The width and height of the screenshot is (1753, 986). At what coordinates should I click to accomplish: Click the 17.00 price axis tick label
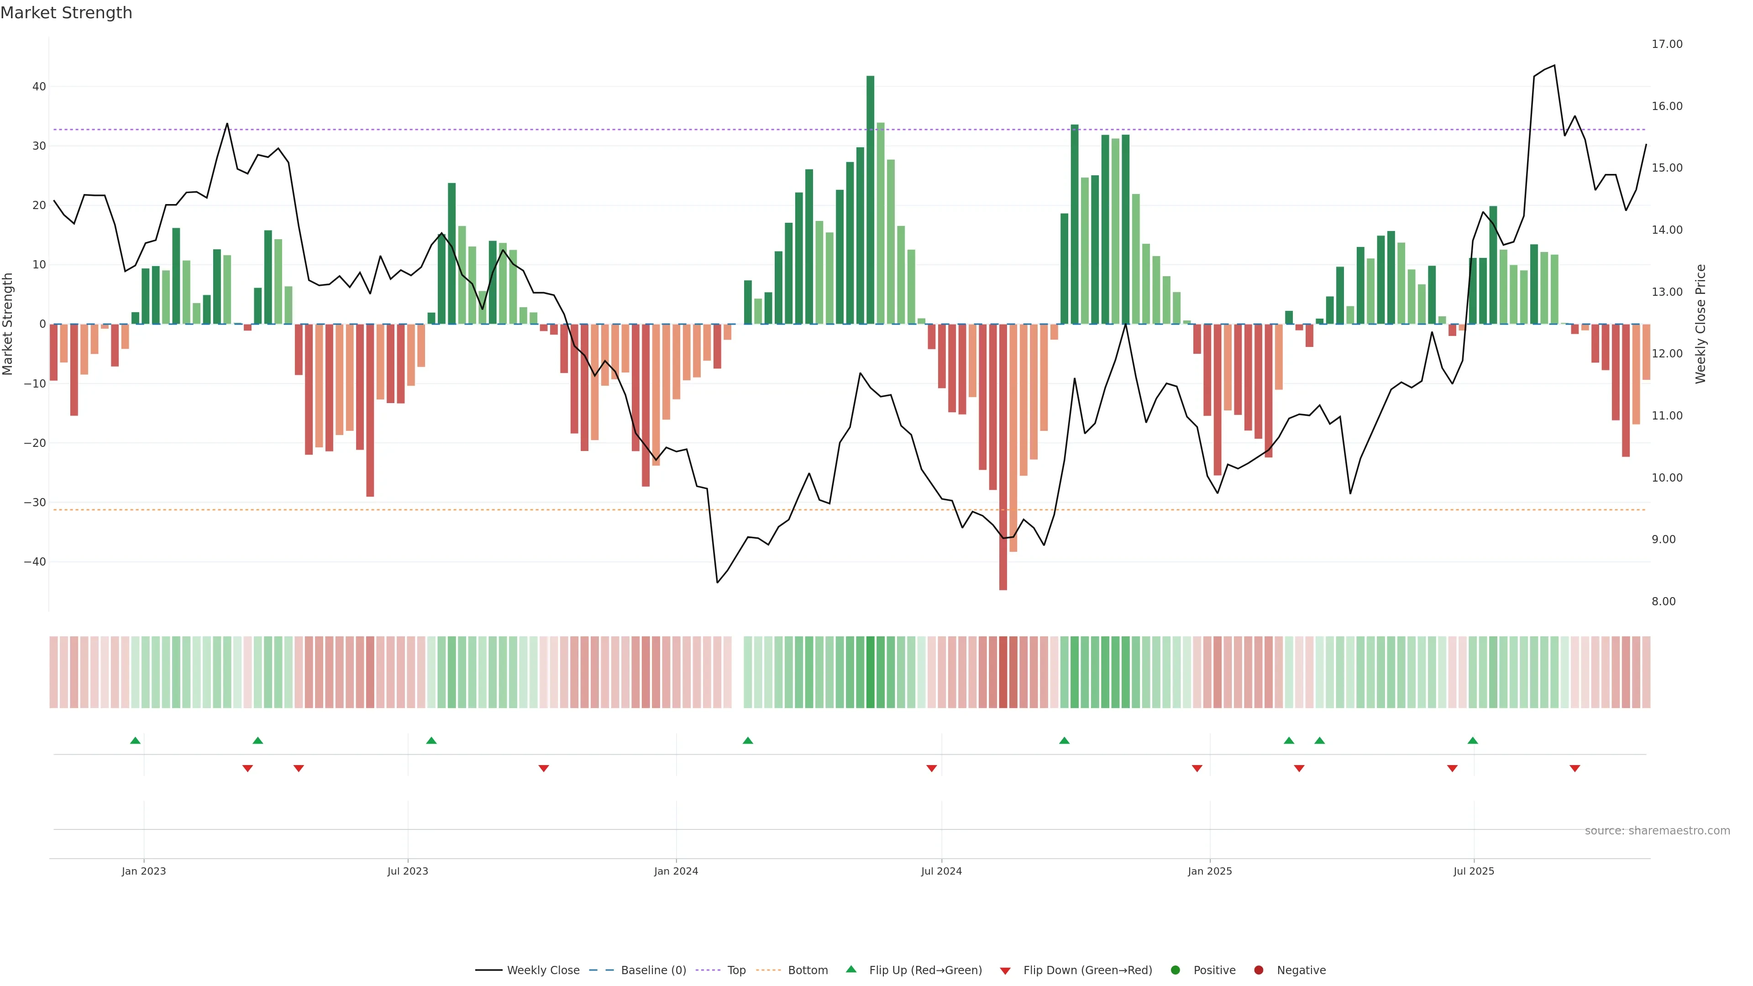pos(1667,44)
